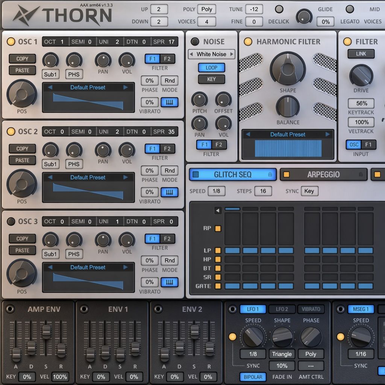The height and width of the screenshot is (385, 385).
Task: Click ENV 2 modulation target icon
Action: pyautogui.click(x=158, y=309)
